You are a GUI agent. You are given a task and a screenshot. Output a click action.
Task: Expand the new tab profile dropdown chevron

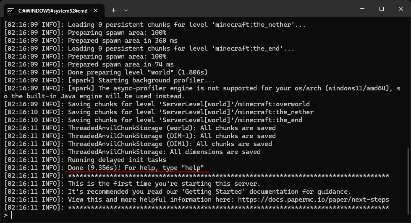click(126, 10)
